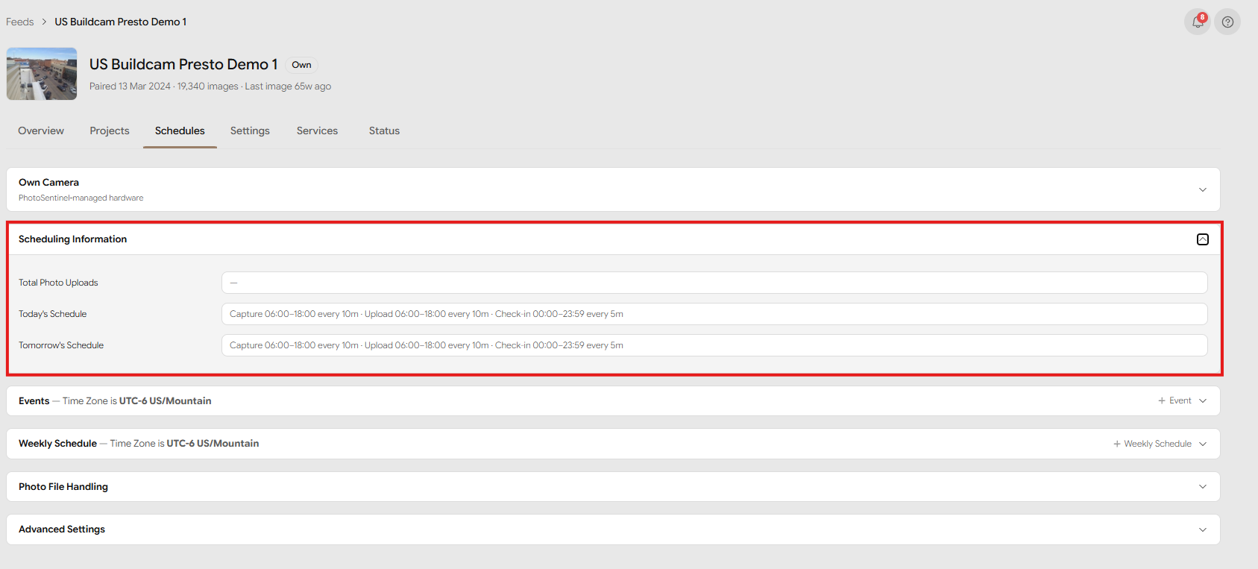The image size is (1258, 569).
Task: Click the US Buildcam Presto Demo 1 breadcrumb
Action: [x=120, y=22]
